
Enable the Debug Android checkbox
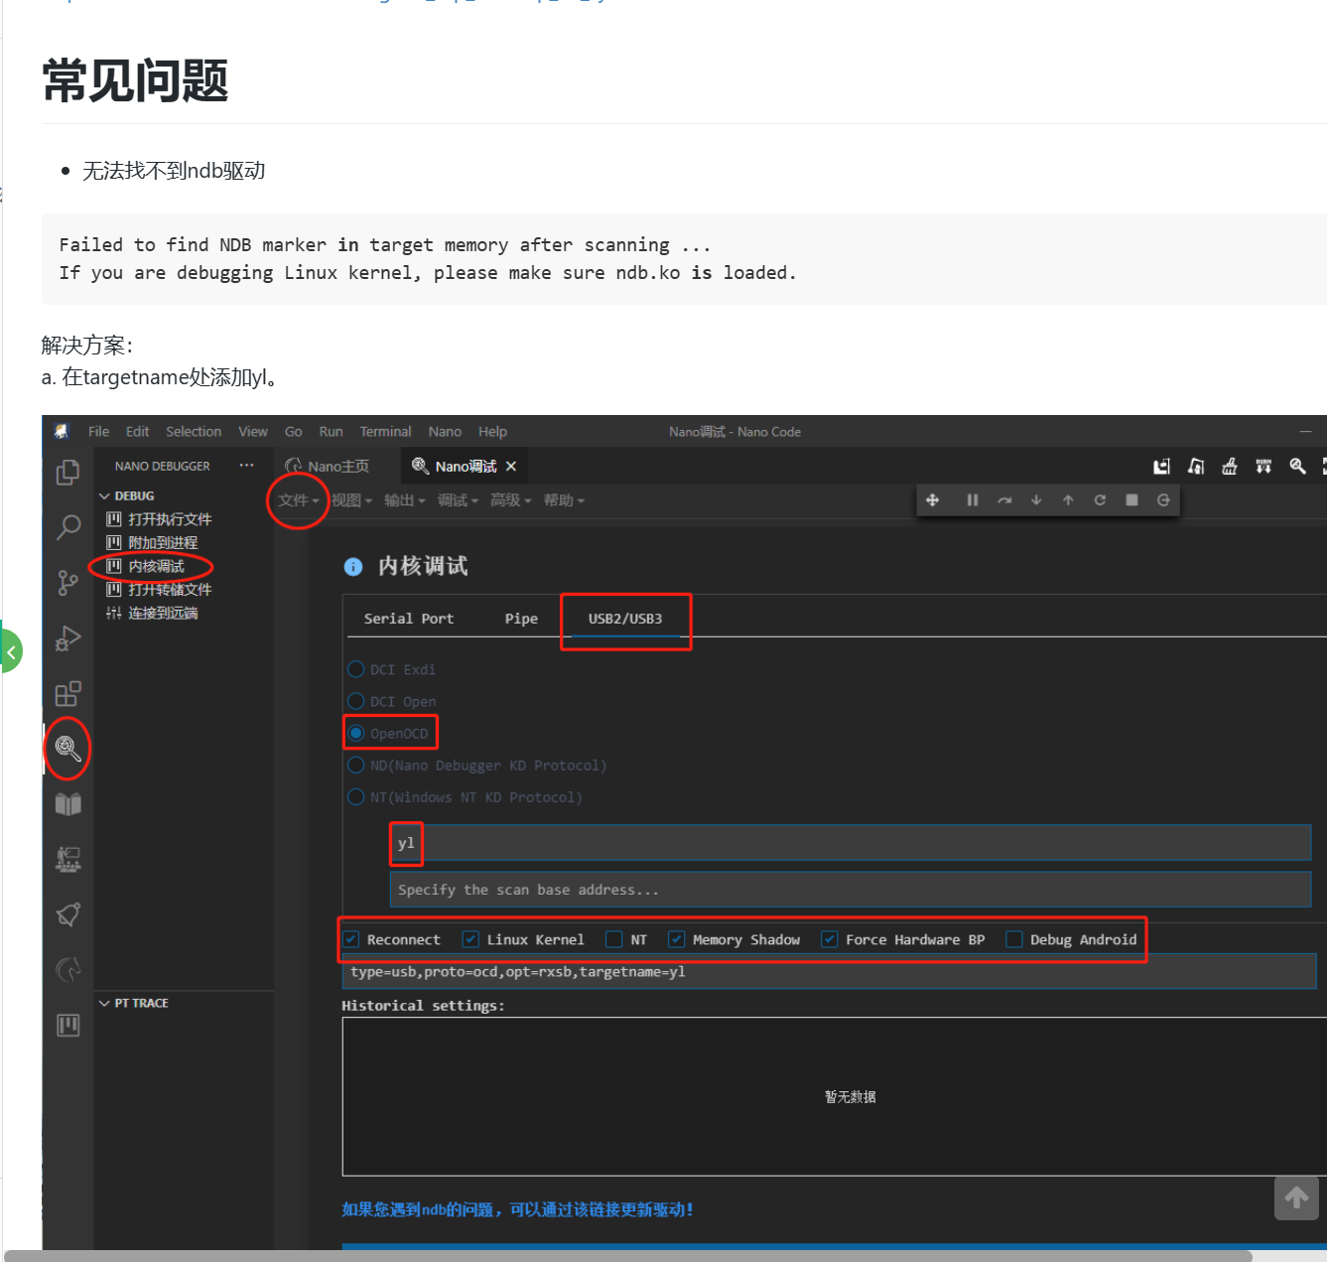point(1014,939)
